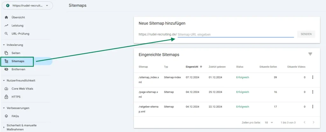The height and width of the screenshot is (132, 326).
Task: Click the URL-Prüfung magnifier icon
Action: coord(6,34)
